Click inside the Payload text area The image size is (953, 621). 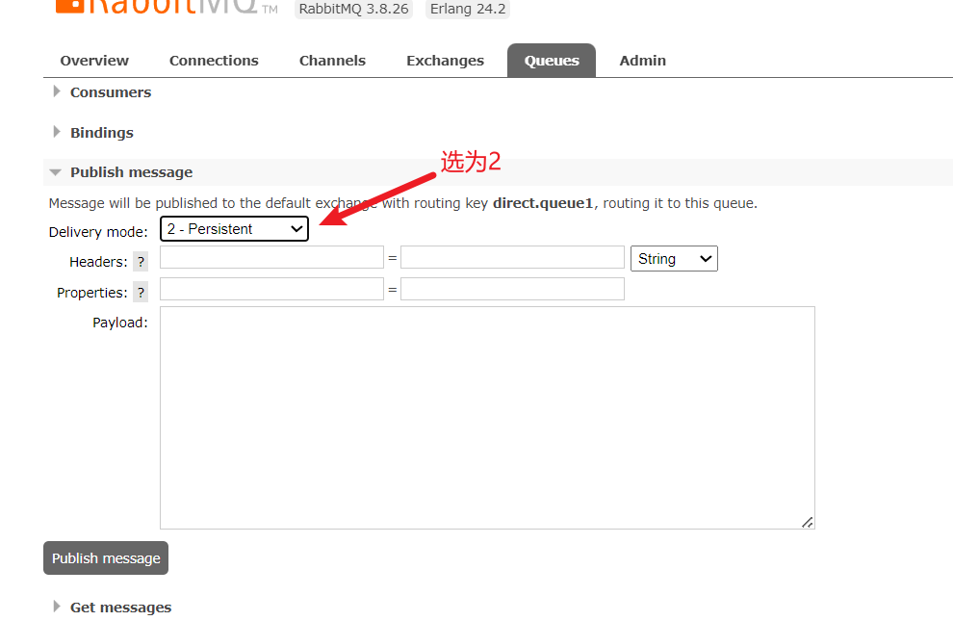[x=487, y=418]
